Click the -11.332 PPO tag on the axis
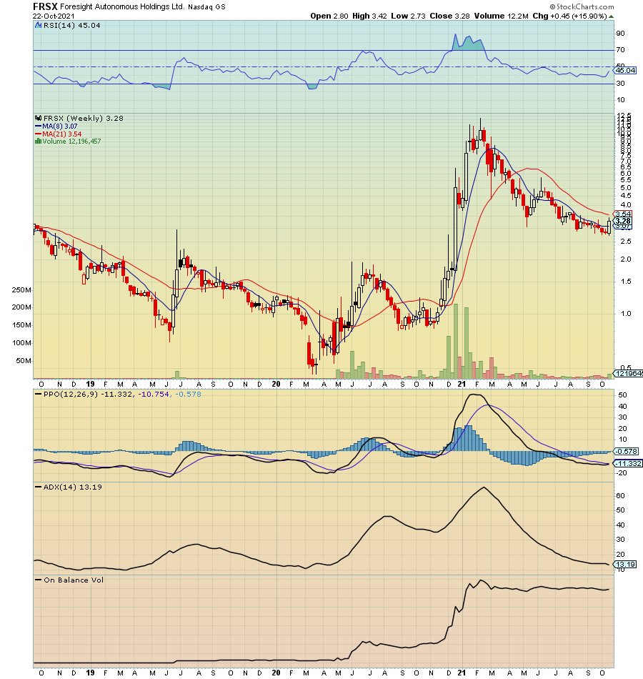The width and height of the screenshot is (643, 679). pyautogui.click(x=628, y=463)
